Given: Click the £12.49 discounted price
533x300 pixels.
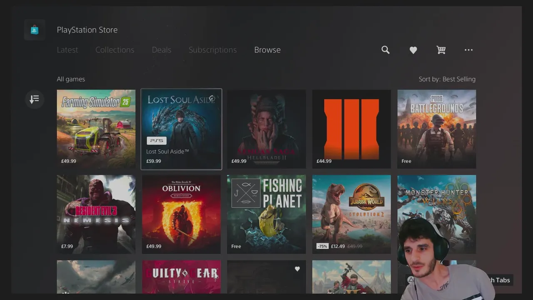Looking at the screenshot, I should pos(338,246).
